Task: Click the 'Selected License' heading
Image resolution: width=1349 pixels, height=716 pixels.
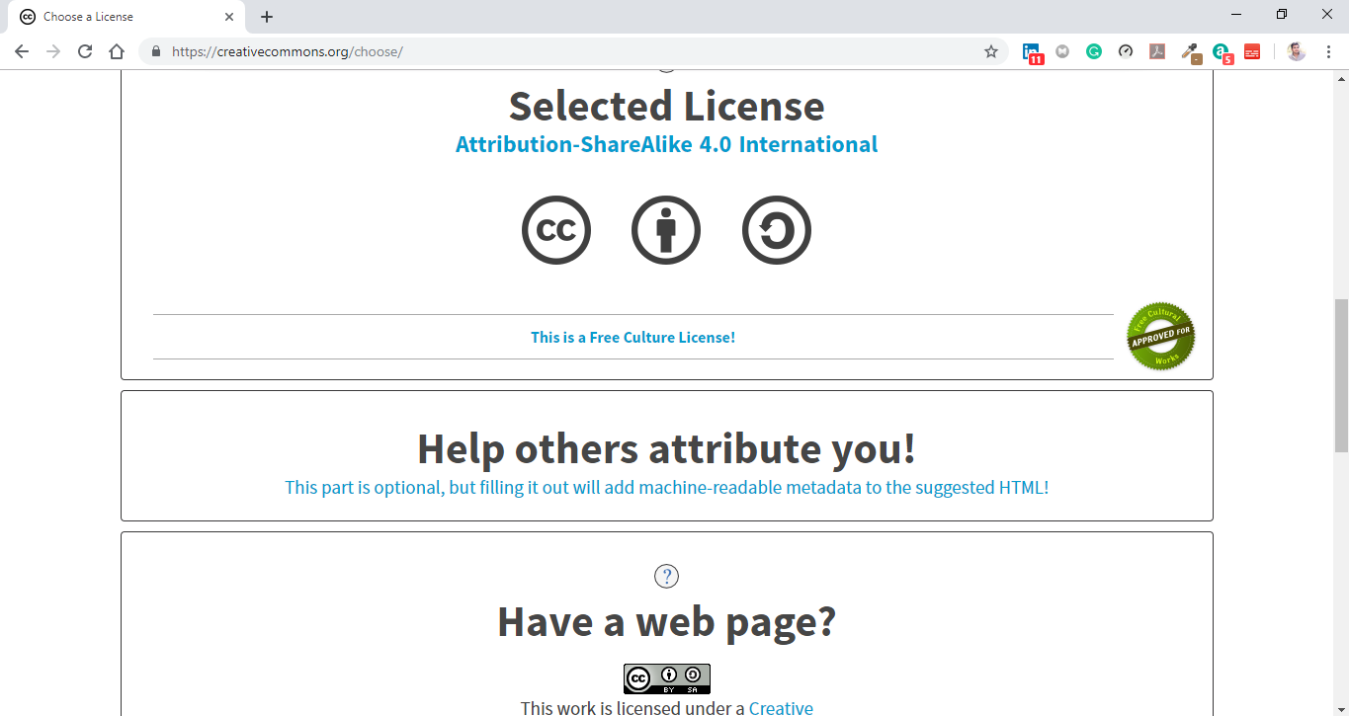Action: tap(666, 106)
